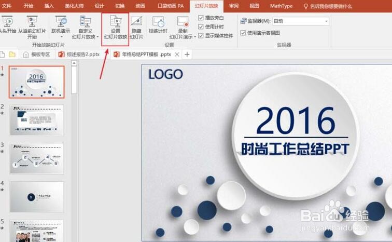The width and height of the screenshot is (392, 242).
Task: Toggle 使用计时 checkbox
Action: (201, 26)
